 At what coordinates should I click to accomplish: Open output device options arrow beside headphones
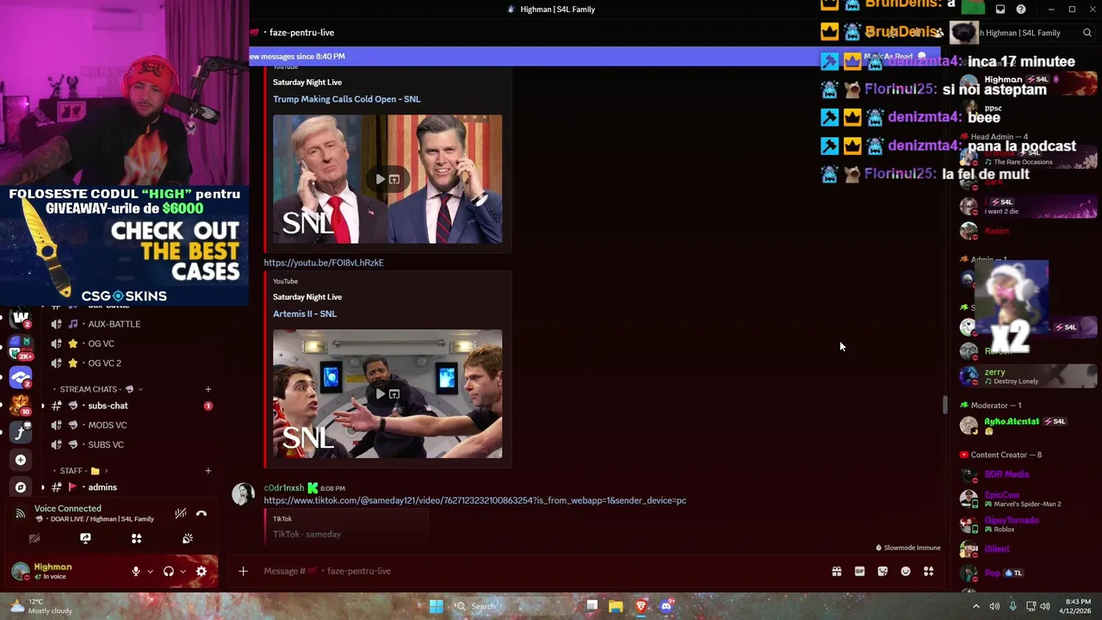tap(183, 571)
